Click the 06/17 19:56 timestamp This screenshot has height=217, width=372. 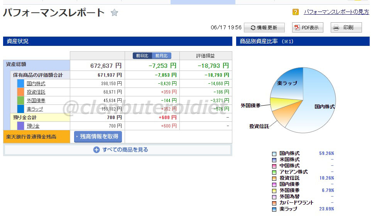coord(226,27)
